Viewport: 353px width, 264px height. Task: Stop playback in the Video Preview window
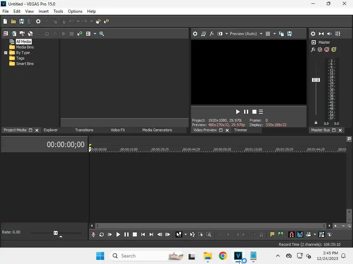pyautogui.click(x=254, y=112)
